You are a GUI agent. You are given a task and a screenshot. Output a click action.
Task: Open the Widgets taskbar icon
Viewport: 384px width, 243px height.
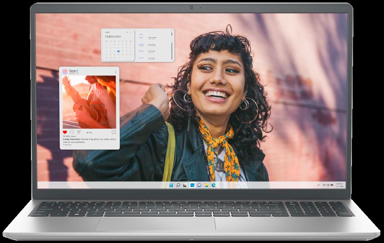(192, 185)
